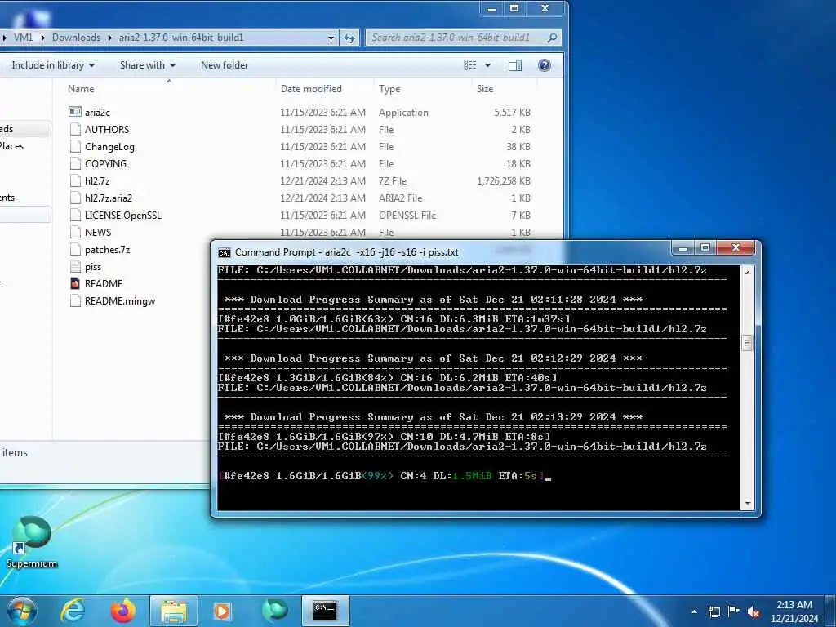Click Command Prompt scroll up arrow
The width and height of the screenshot is (836, 627).
tap(748, 272)
